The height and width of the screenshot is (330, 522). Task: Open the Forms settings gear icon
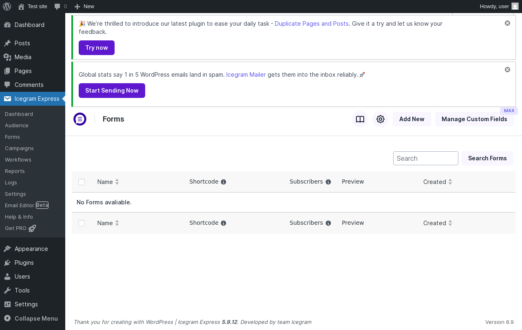[x=380, y=119]
